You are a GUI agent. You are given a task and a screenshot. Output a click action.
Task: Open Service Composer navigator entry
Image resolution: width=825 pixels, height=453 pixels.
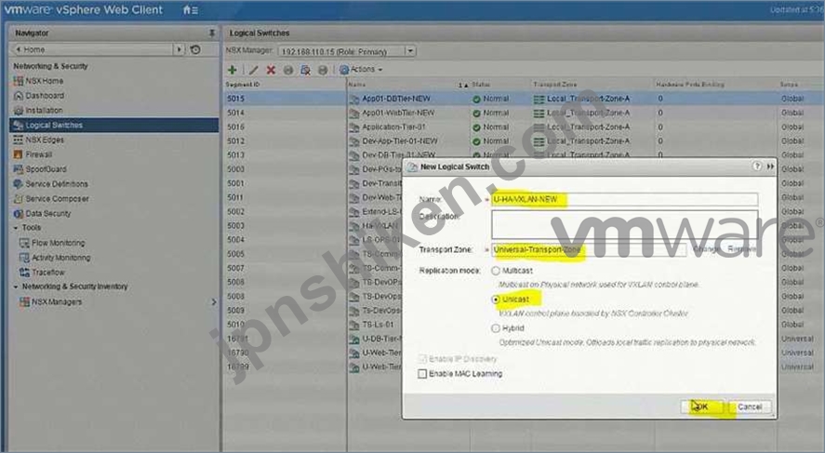(x=58, y=199)
